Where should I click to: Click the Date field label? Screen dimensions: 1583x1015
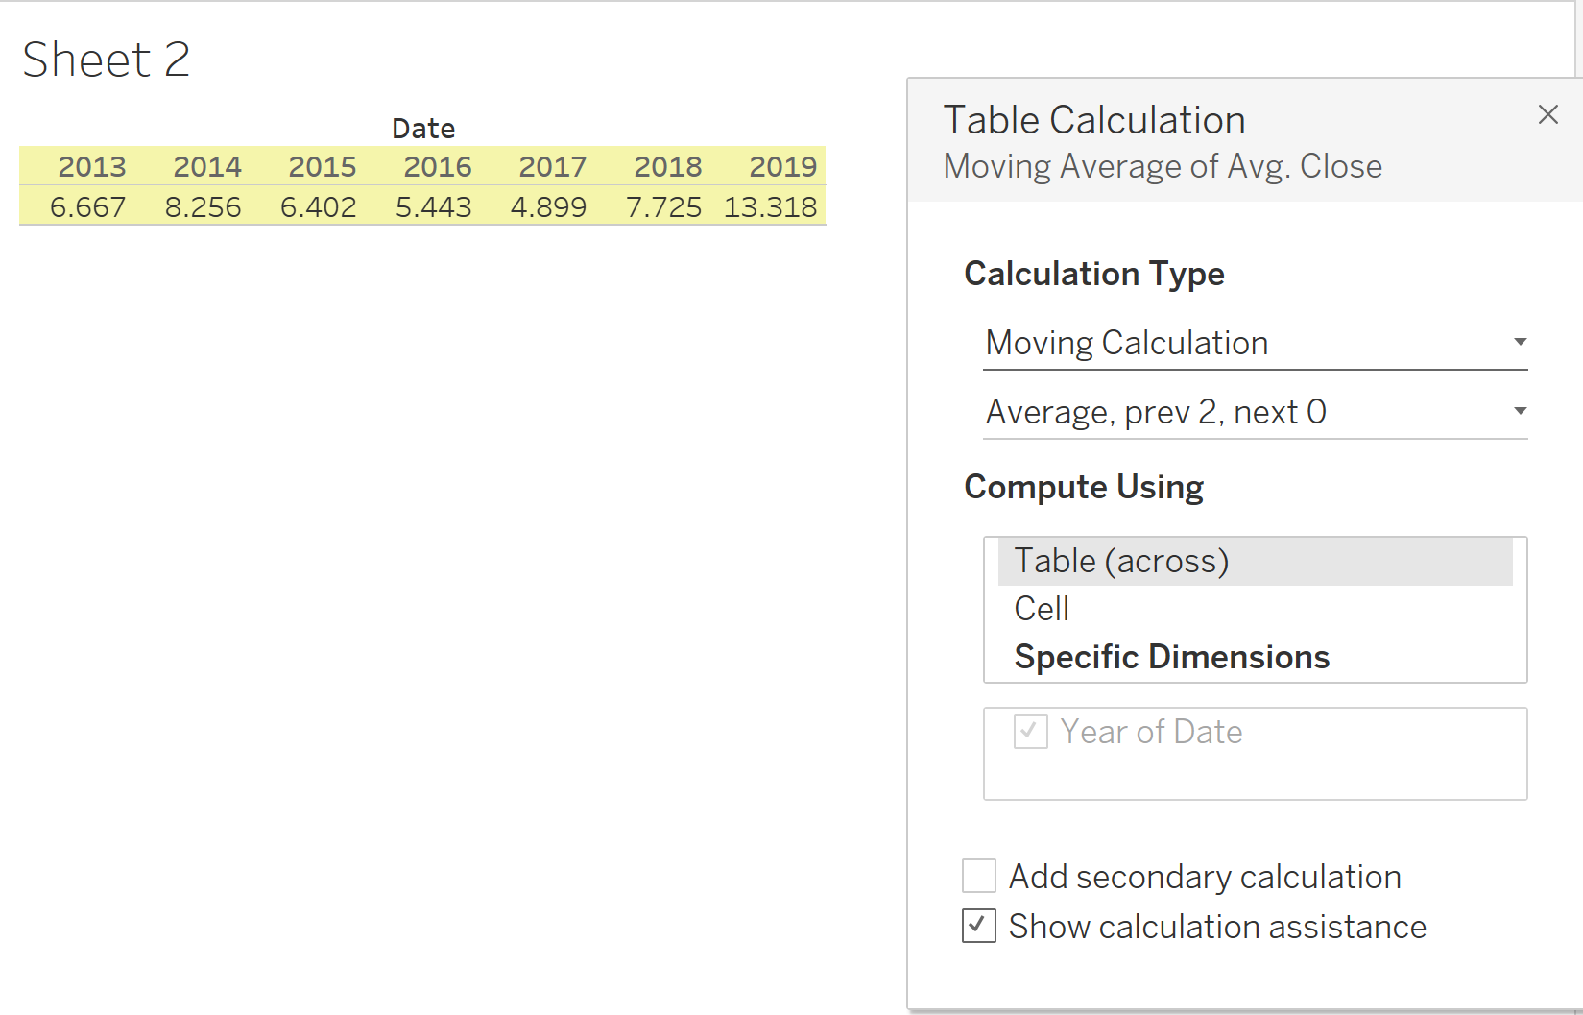coord(423,129)
